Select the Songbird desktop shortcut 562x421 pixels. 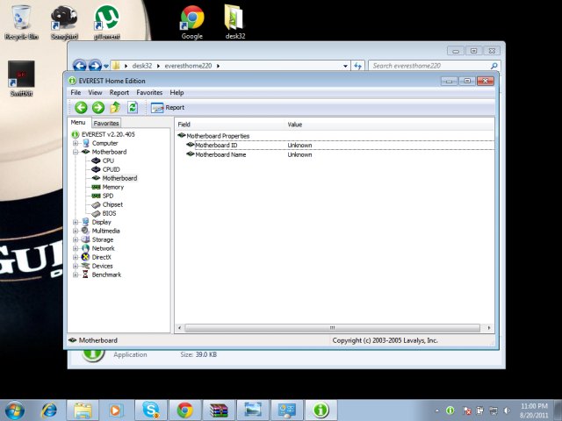64,22
